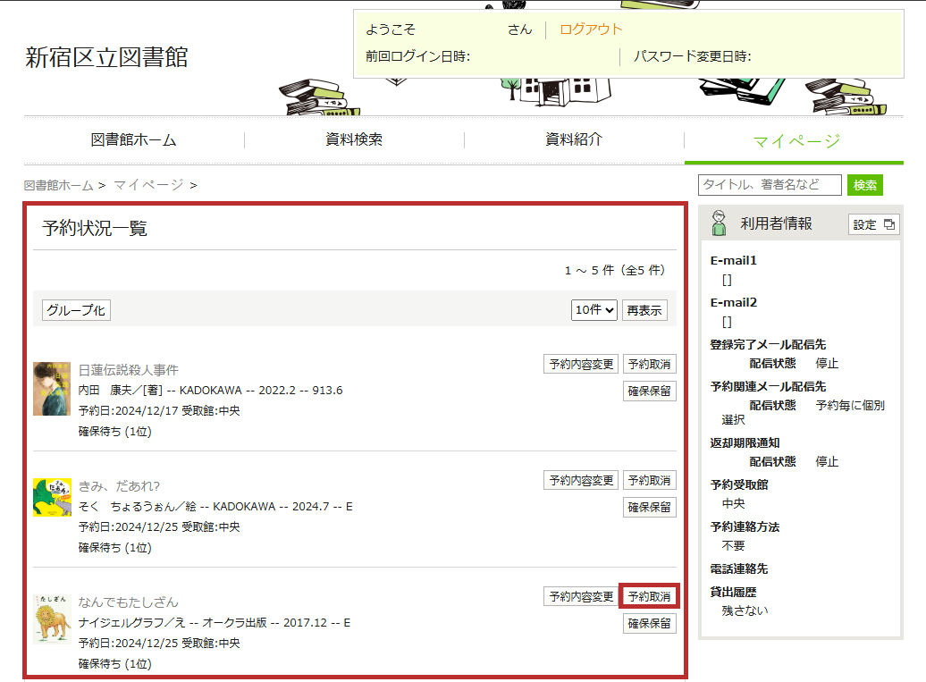Click the E-mail1 label
Viewport: 926px width, 682px height.
click(x=734, y=260)
